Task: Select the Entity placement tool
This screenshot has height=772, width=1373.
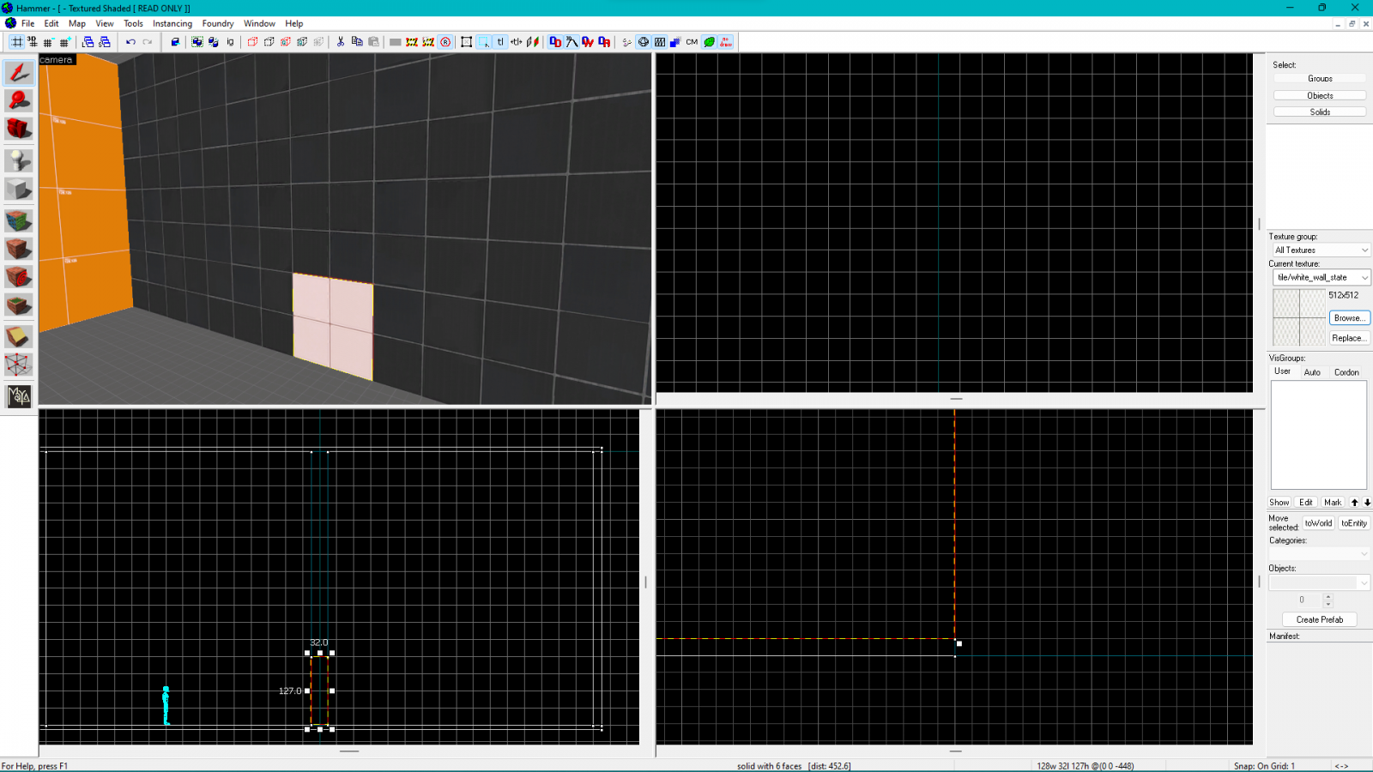Action: point(19,160)
